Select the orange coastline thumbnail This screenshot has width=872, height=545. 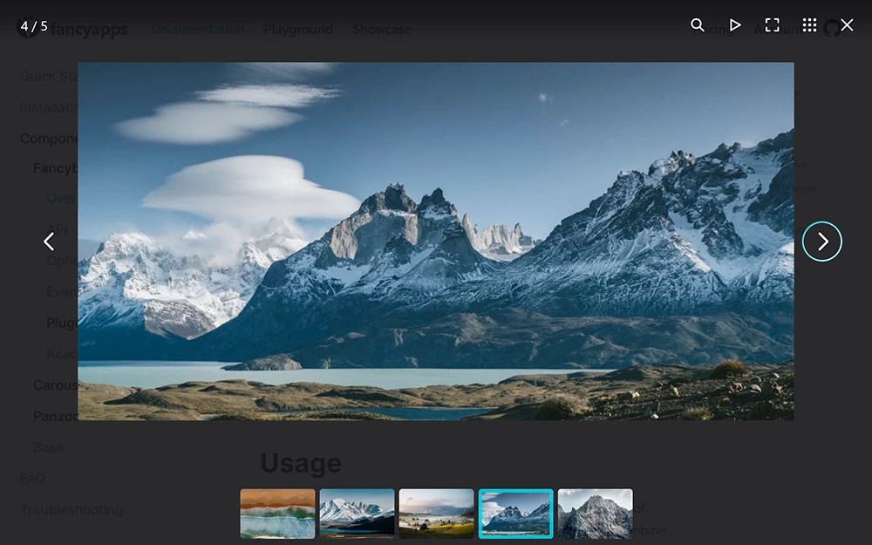point(277,514)
